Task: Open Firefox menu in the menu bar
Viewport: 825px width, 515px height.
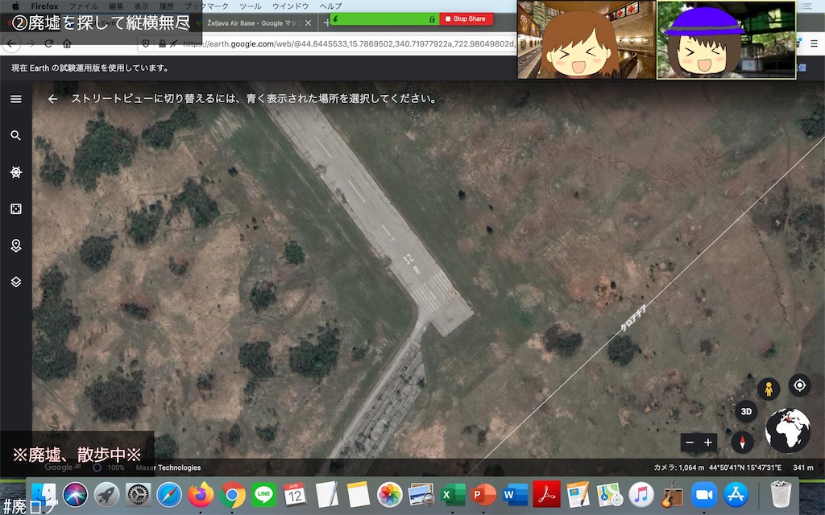Action: tap(44, 6)
